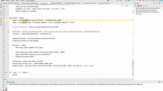163x91 pixels.
Task: Click the Commit checkmark icon in toolbar
Action: pyautogui.click(x=148, y=1)
